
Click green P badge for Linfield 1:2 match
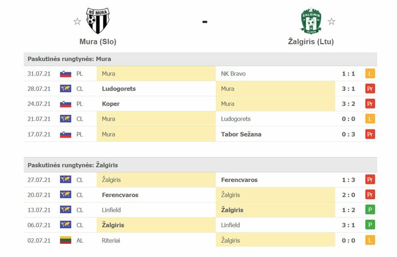[x=370, y=210]
